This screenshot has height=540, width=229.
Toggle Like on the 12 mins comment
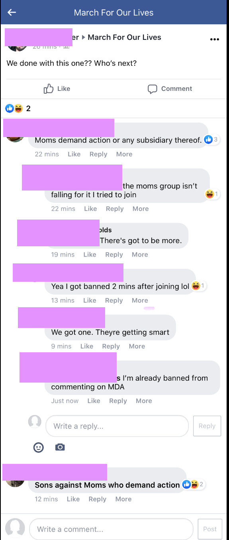point(73,499)
